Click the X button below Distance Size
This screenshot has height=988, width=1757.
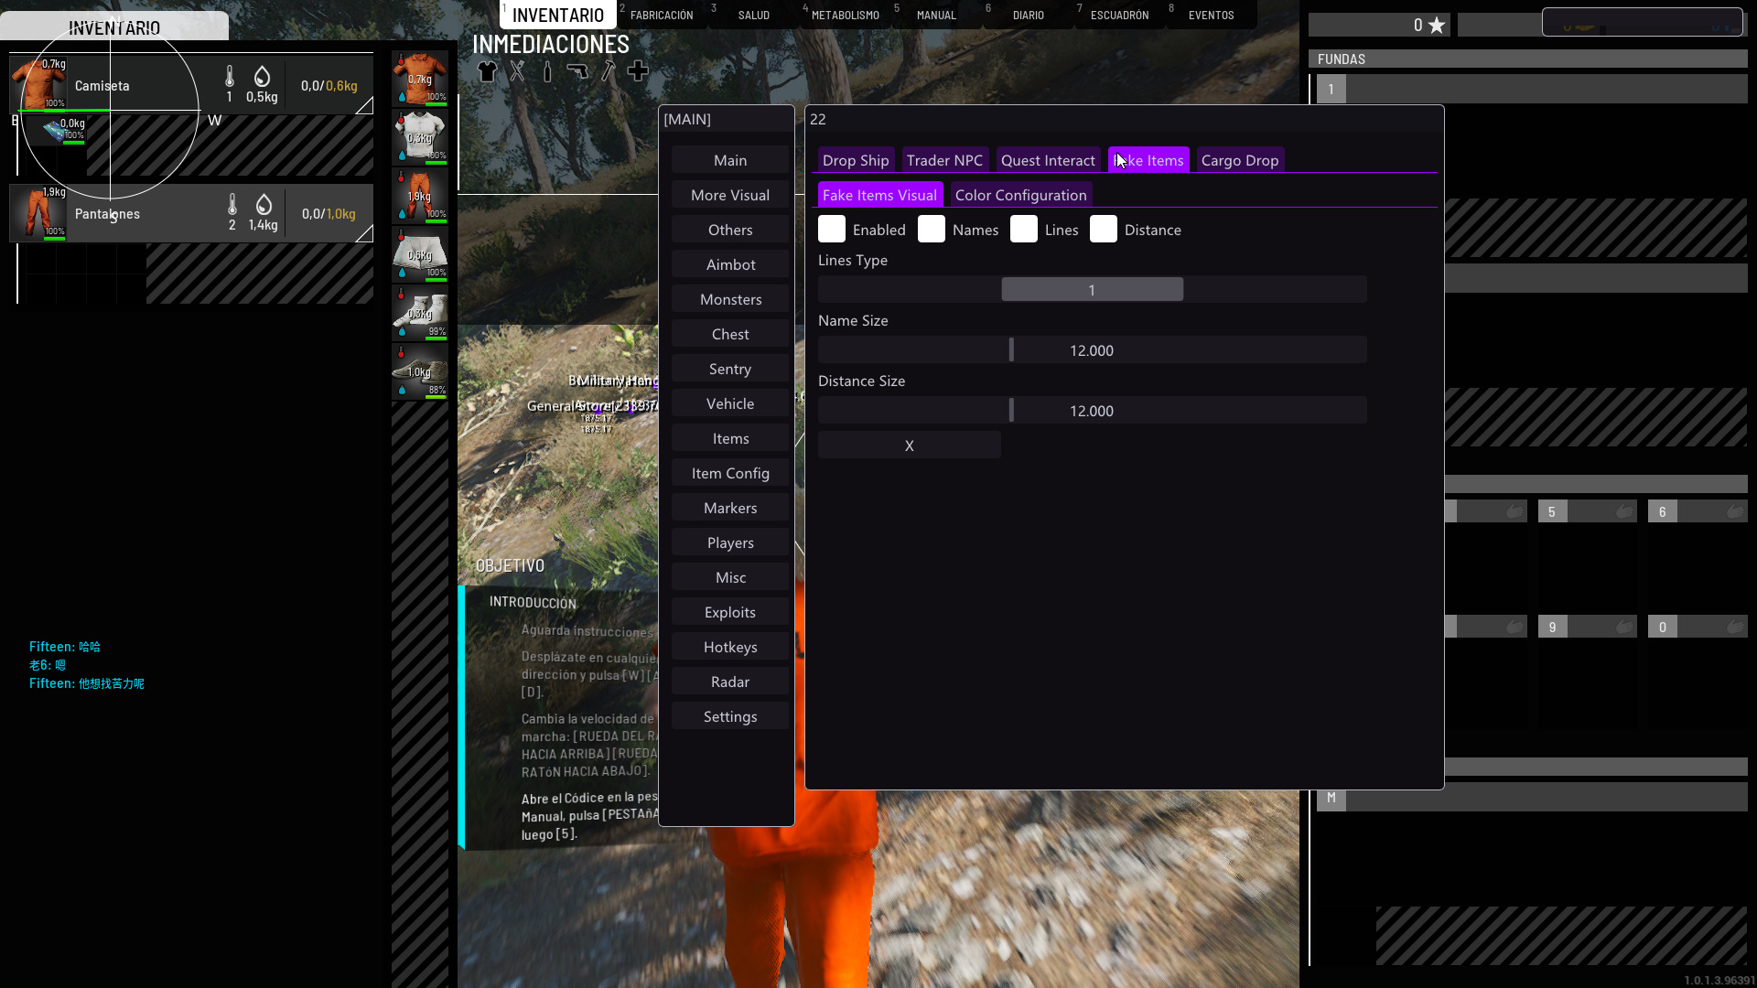click(909, 446)
